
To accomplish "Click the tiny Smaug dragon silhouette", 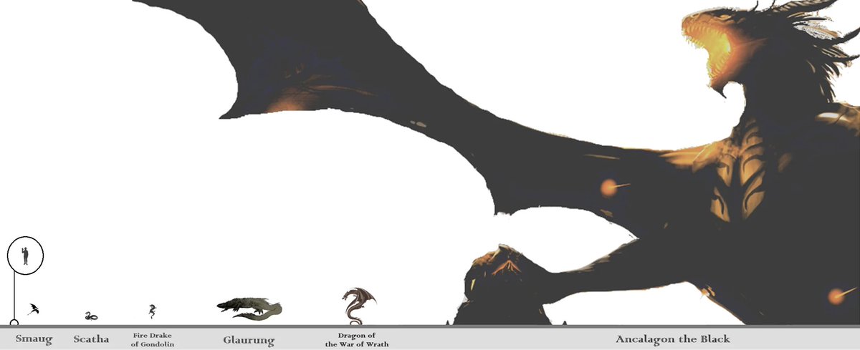I will (33, 310).
